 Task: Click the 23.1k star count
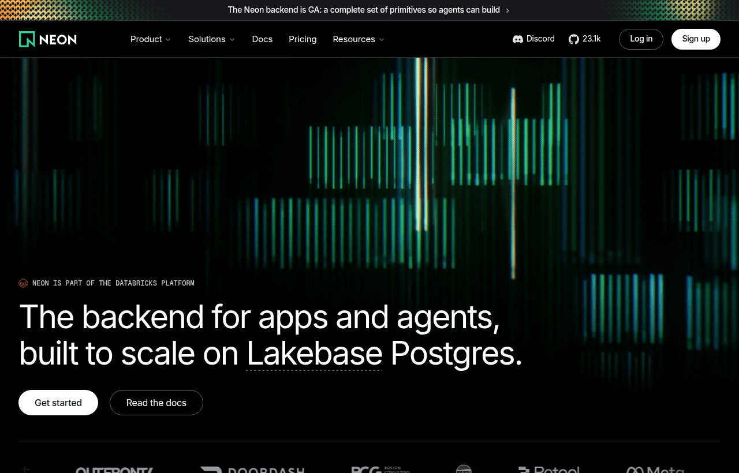591,39
